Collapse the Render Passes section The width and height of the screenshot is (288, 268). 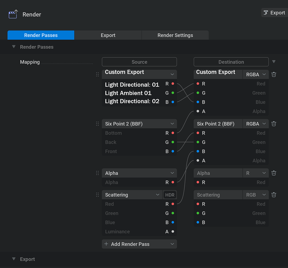click(x=14, y=47)
